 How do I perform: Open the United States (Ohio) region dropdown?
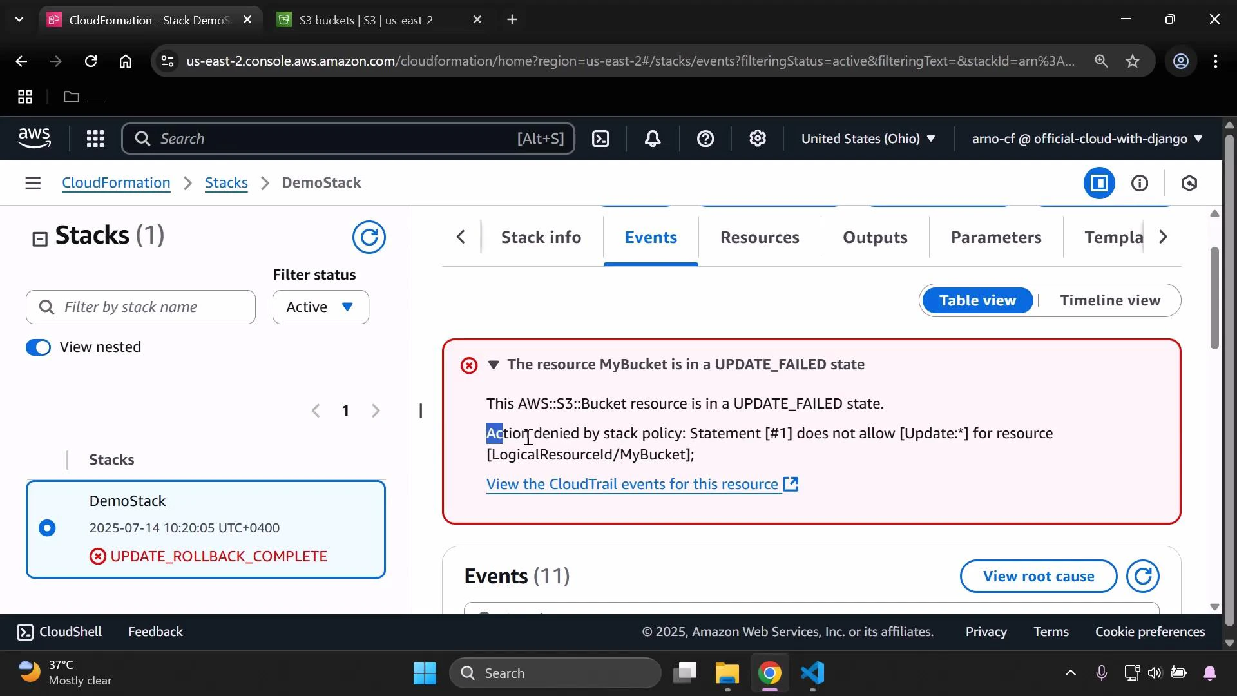(x=868, y=139)
